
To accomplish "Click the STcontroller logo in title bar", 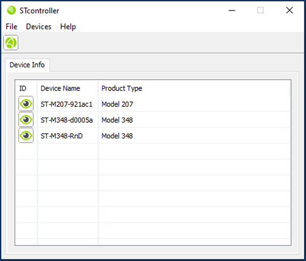I will tap(11, 11).
